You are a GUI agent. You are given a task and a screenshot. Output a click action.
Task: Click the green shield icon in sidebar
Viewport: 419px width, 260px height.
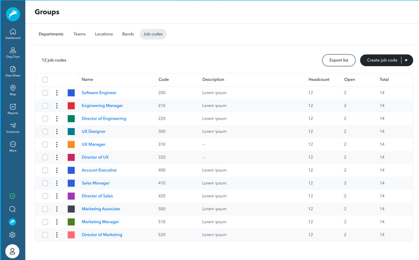pos(13,196)
